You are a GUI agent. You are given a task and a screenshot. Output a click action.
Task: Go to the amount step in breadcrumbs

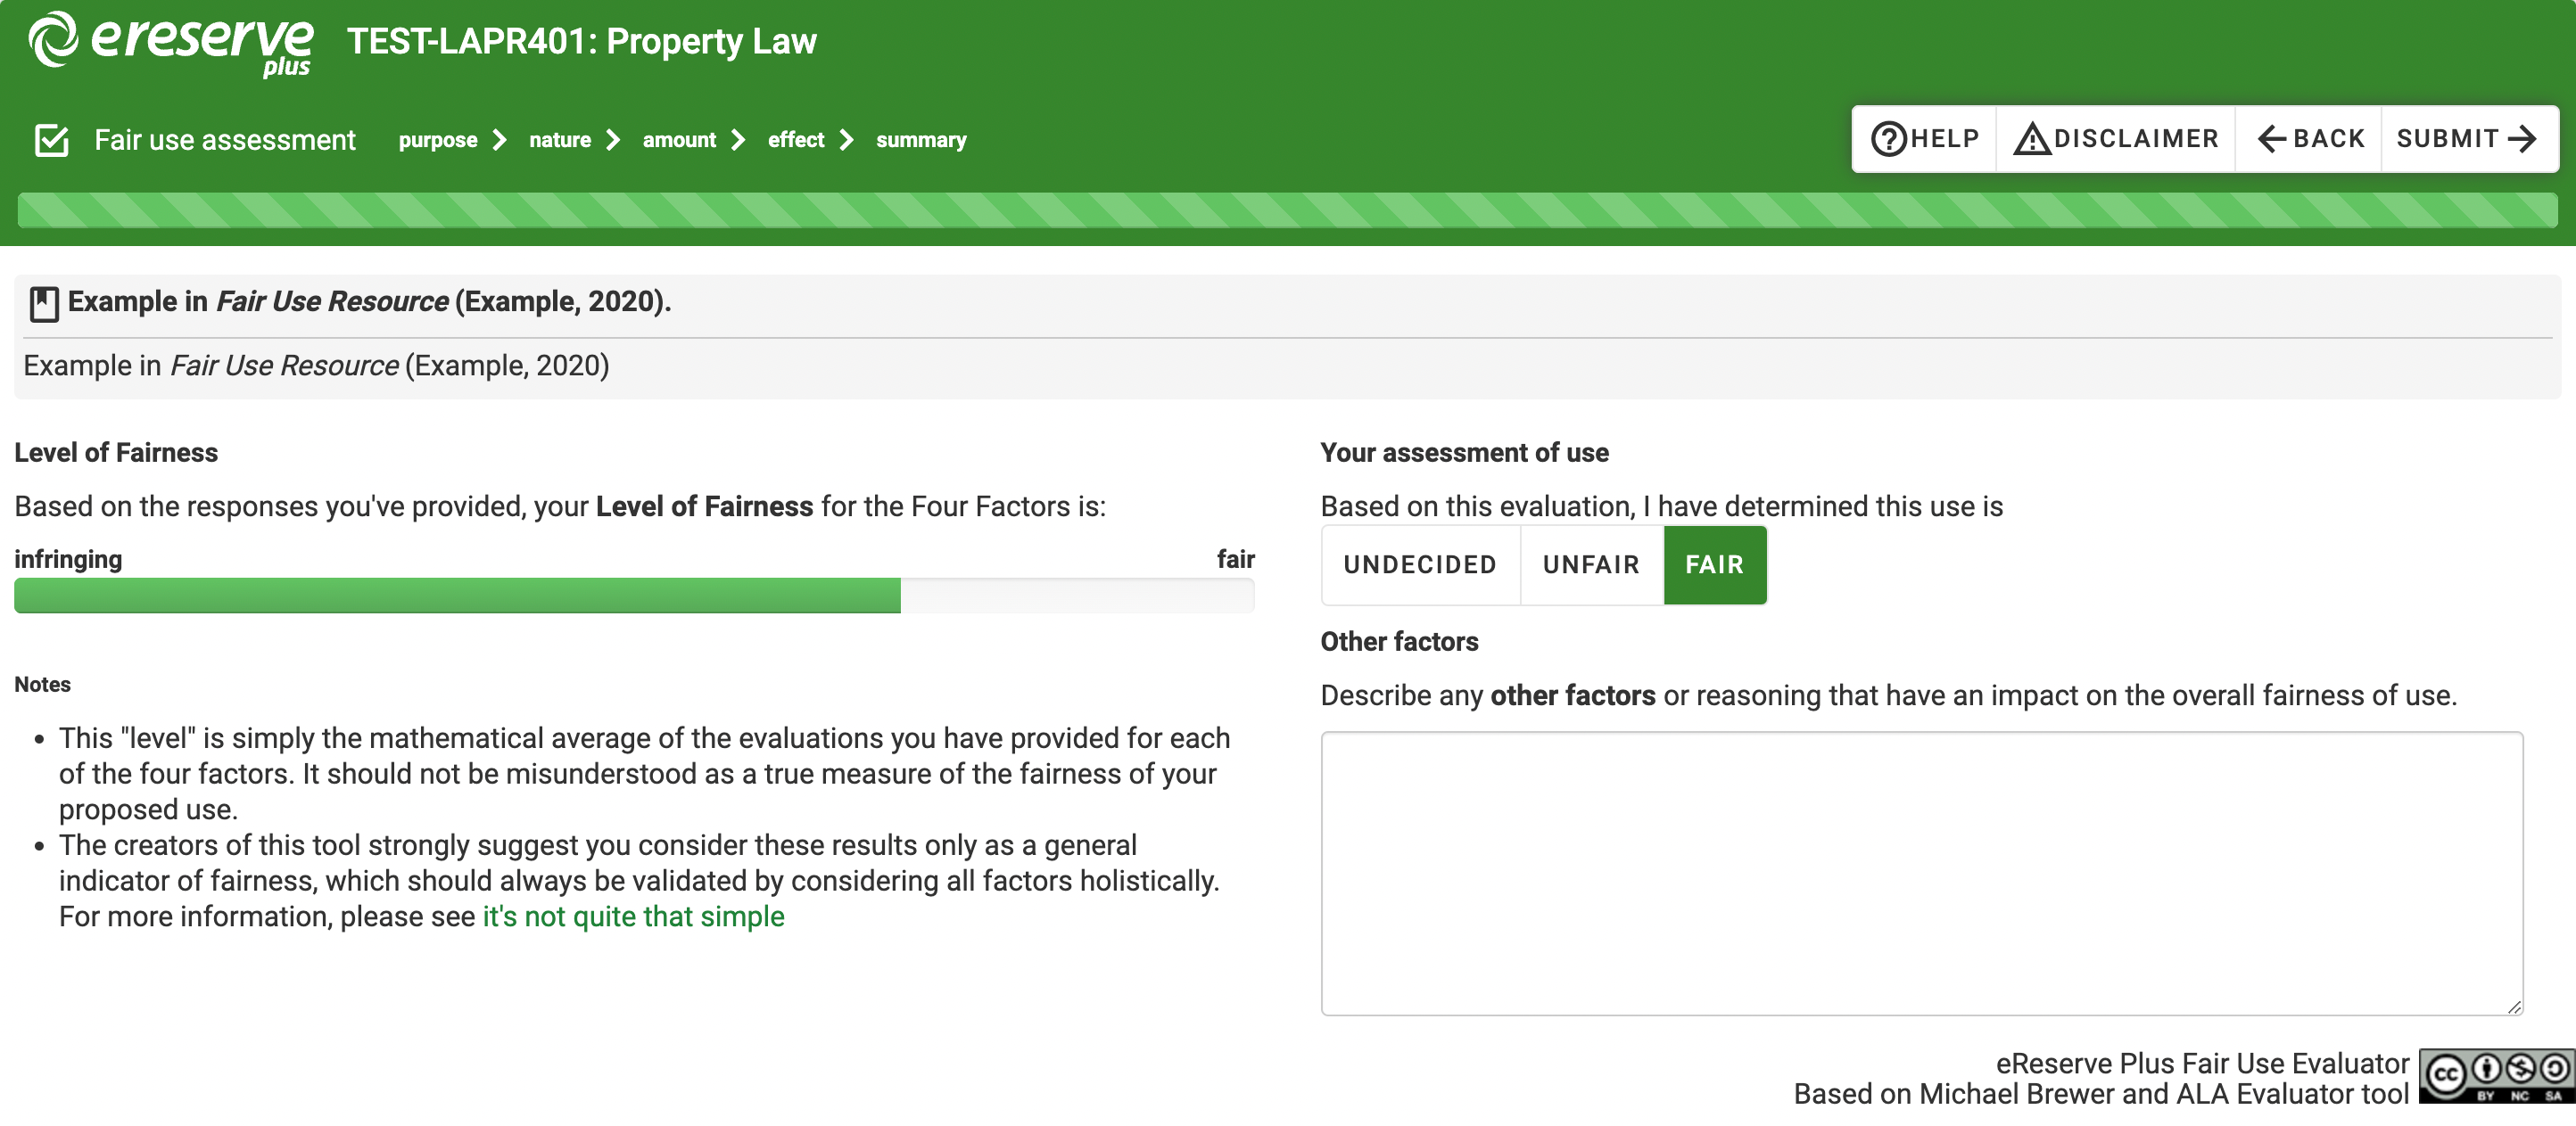(x=679, y=140)
